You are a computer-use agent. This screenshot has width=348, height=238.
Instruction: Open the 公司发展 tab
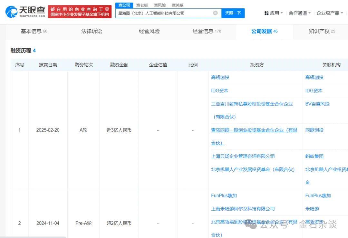[x=262, y=31]
